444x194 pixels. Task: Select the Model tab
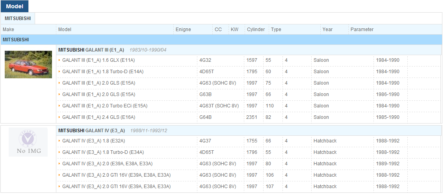click(15, 7)
